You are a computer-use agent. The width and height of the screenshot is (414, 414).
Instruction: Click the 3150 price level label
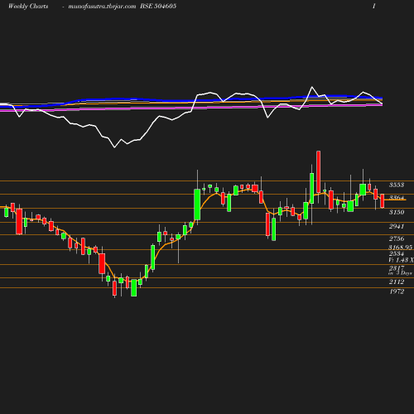[397, 212]
